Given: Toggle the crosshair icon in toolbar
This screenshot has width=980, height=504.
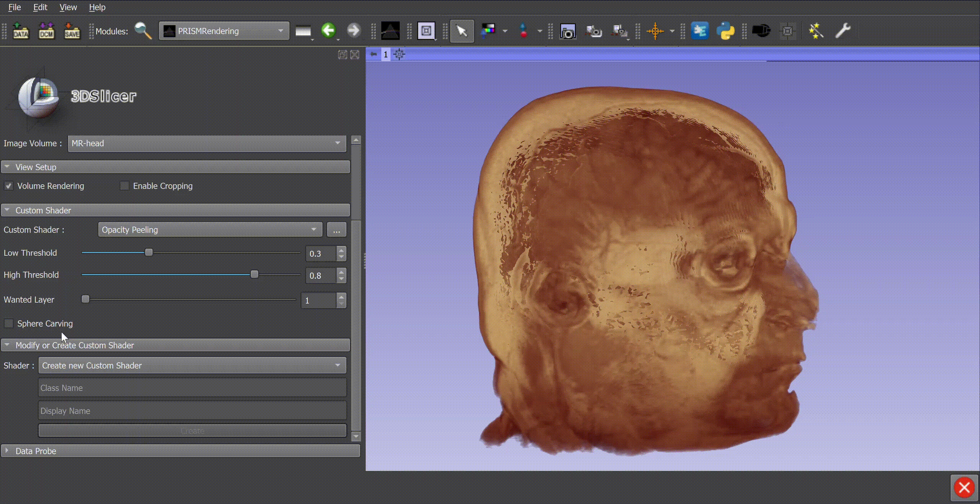Looking at the screenshot, I should point(655,31).
